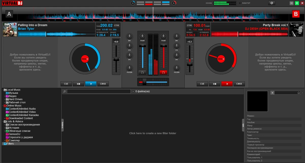The width and height of the screenshot is (305, 163).
Task: Select Облачные списки in the tree
Action: point(20,131)
